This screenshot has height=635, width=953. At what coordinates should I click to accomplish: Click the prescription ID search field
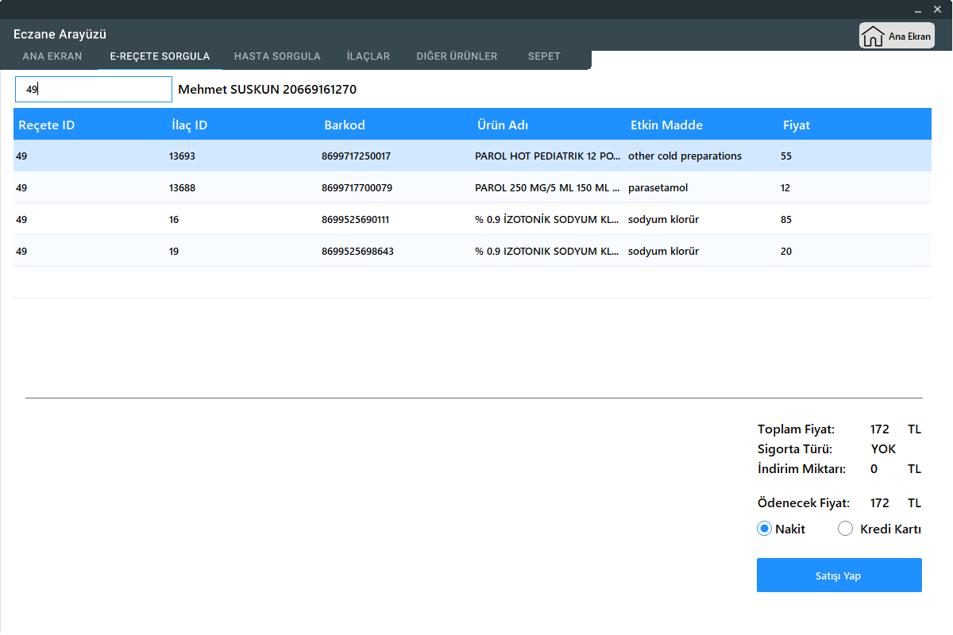[x=94, y=90]
